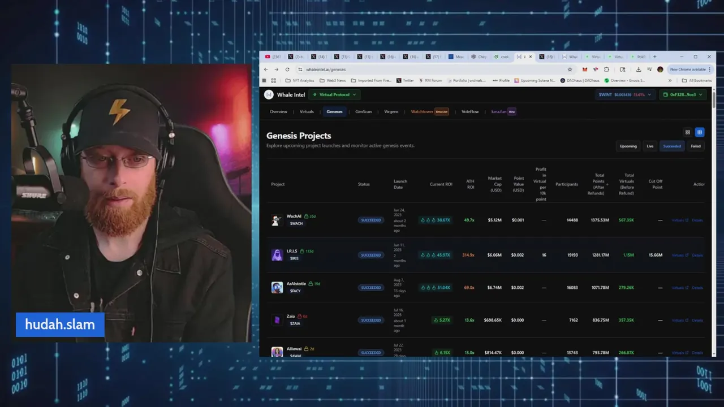Filter projects by Failed

[696, 146]
